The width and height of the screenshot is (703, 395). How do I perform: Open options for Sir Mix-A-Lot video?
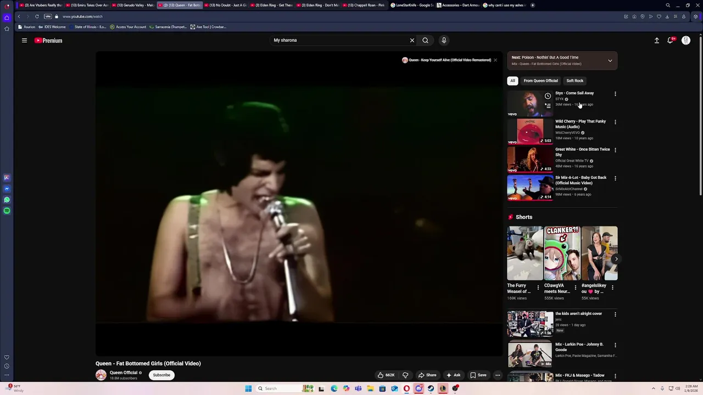click(615, 178)
